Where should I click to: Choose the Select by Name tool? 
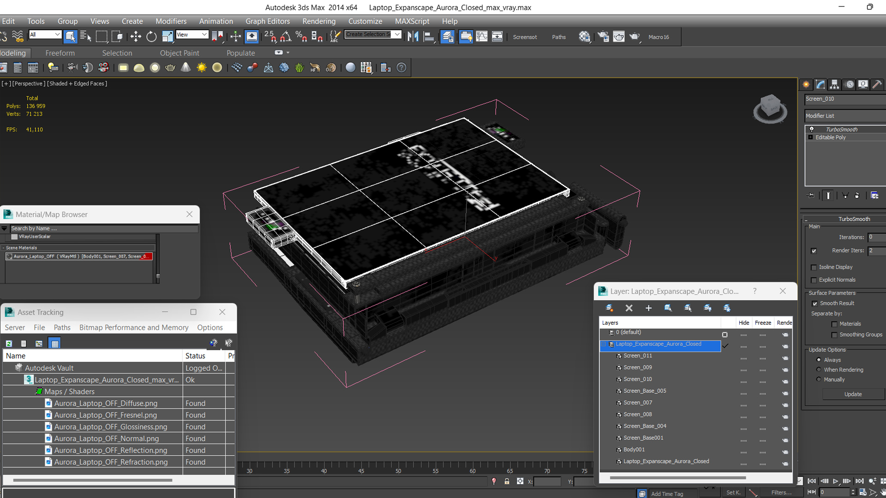(x=86, y=36)
